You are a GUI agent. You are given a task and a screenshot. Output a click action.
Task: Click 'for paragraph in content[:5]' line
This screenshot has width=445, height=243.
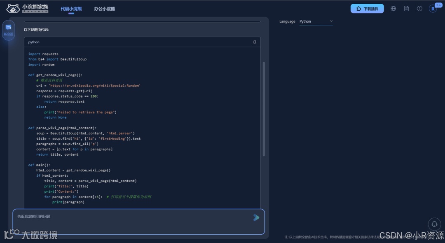73,197
